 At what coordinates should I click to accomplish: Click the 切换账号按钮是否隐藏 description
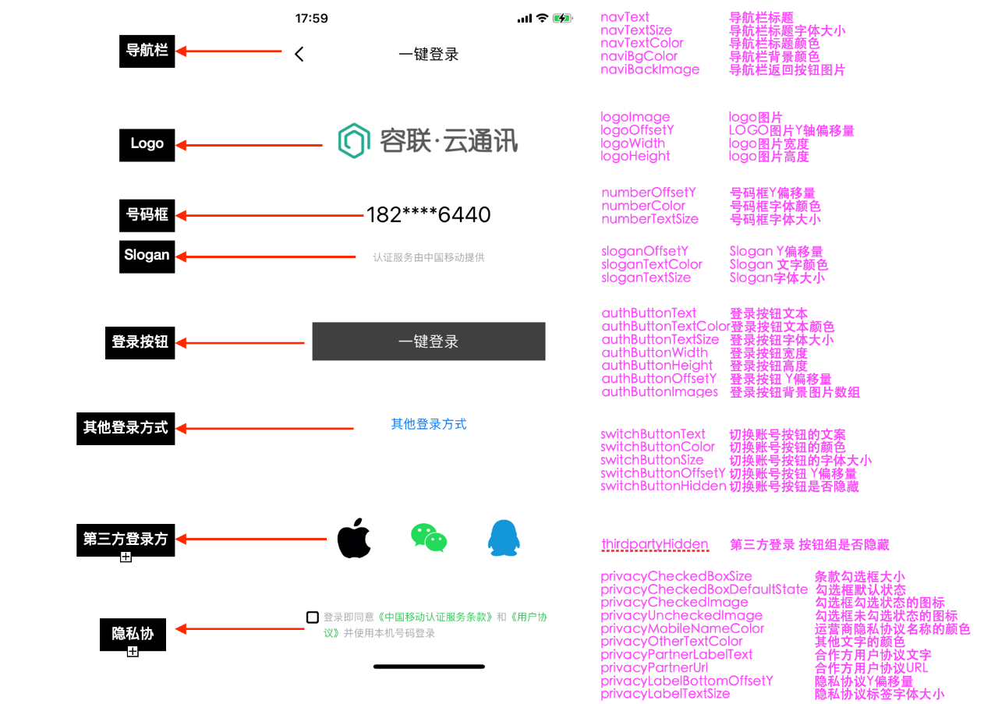(x=794, y=486)
